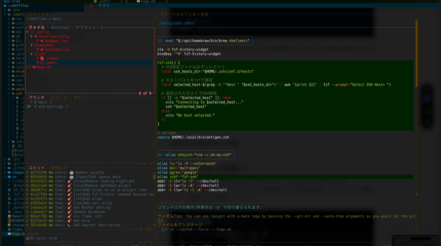Screen dimensions: 441x246
Task: Click the diff panel scroll-down arrow
Action: 416,194
